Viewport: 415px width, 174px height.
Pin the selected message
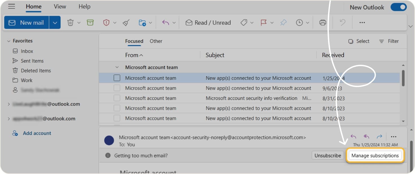tap(284, 22)
